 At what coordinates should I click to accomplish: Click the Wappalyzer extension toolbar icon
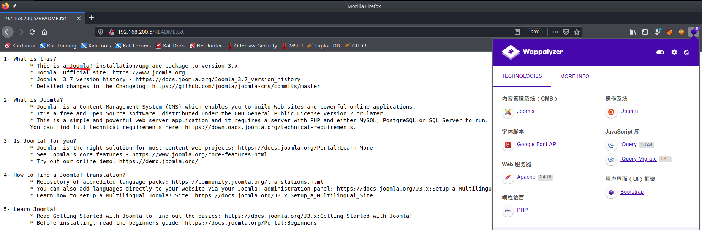click(694, 32)
